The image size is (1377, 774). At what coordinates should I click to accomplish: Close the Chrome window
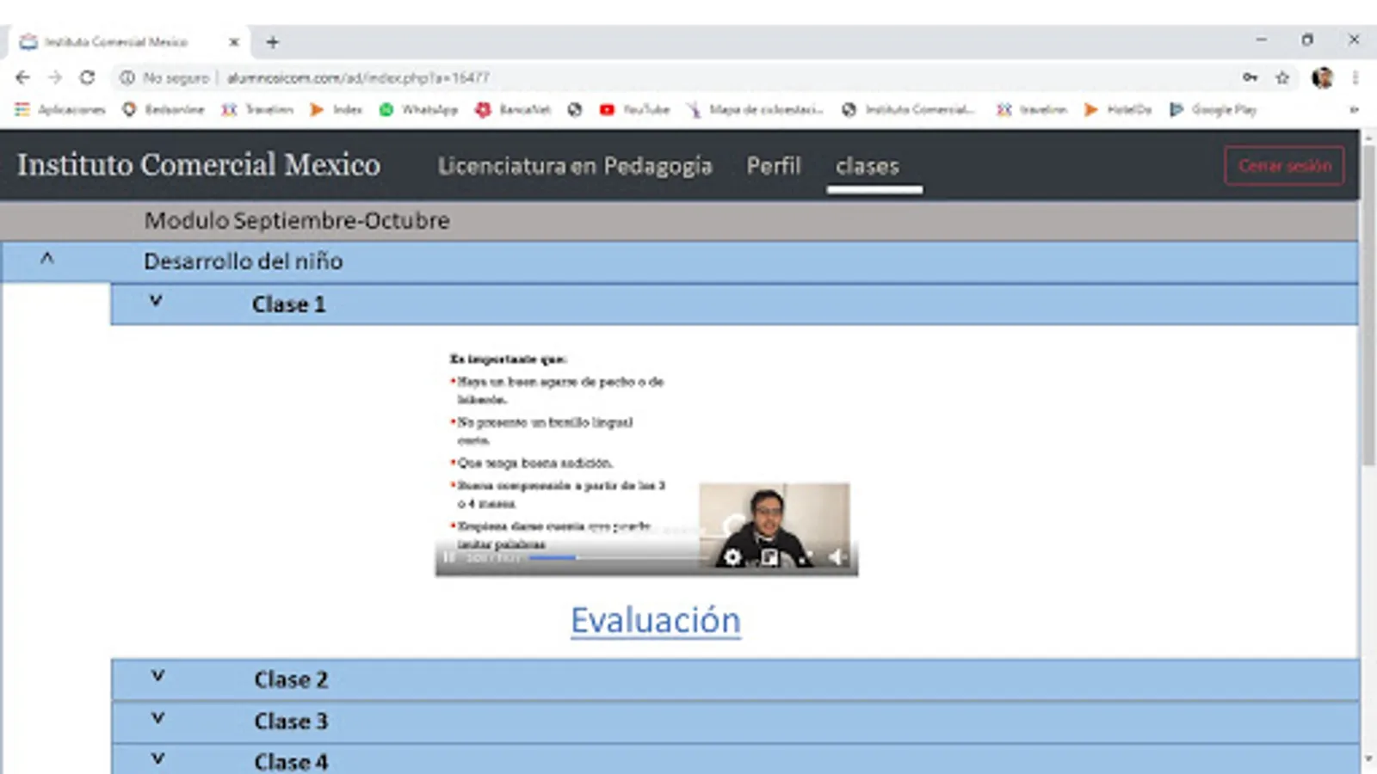pos(1354,40)
